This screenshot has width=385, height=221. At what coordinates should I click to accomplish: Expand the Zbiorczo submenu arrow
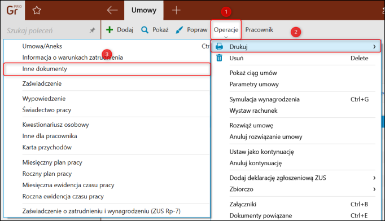tap(374, 189)
